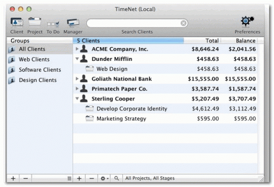Click Sterling Cooper total $5,207.49
The image size is (274, 187).
pos(205,99)
